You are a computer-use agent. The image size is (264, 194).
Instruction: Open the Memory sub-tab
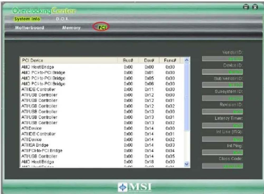point(71,28)
